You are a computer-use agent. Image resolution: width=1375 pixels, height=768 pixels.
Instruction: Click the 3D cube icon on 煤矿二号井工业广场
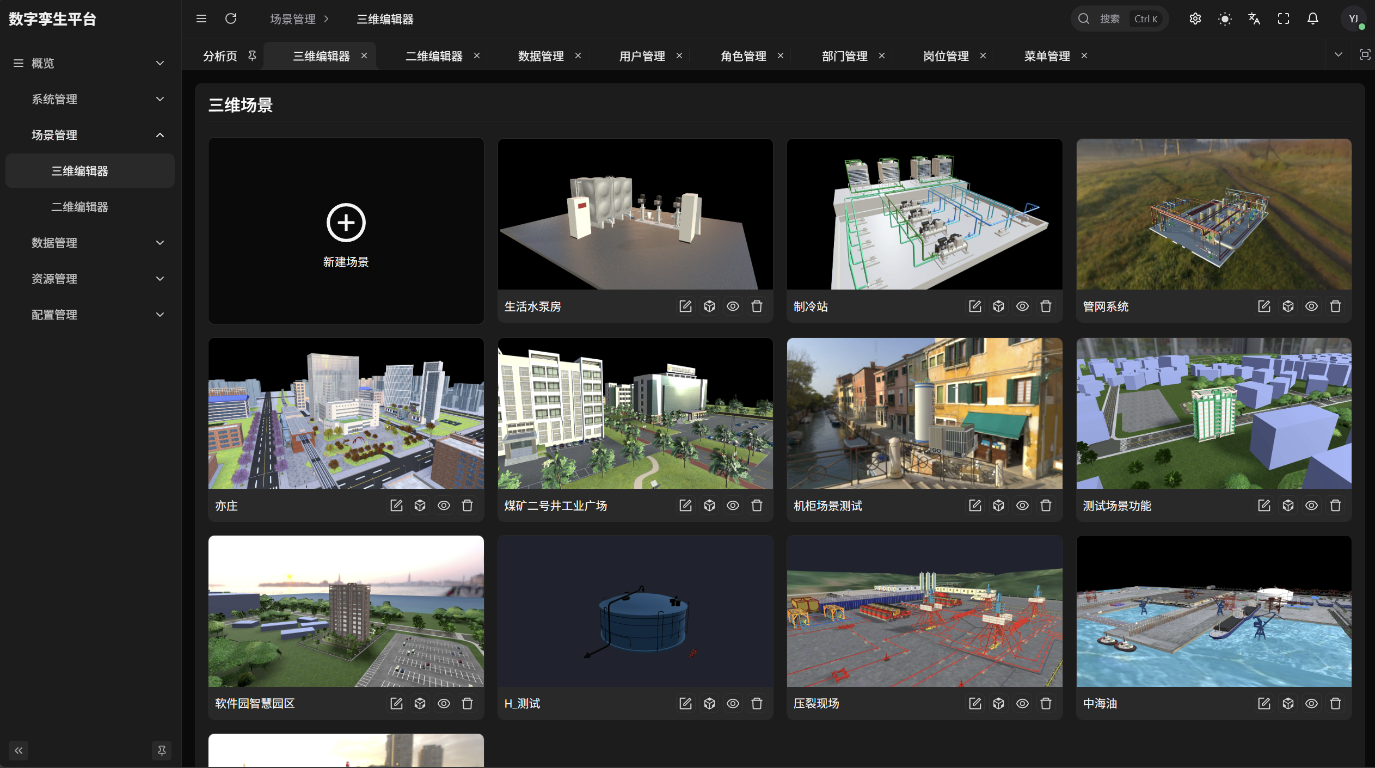(x=709, y=505)
